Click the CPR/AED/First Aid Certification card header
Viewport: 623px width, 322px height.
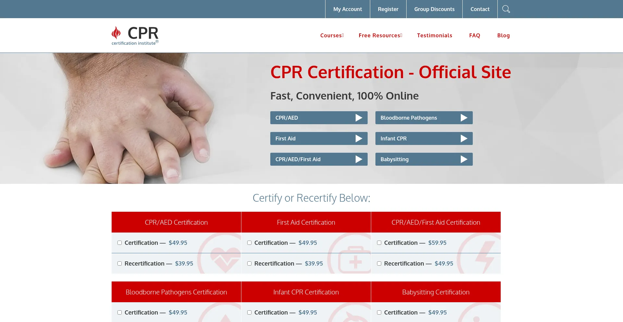(436, 222)
